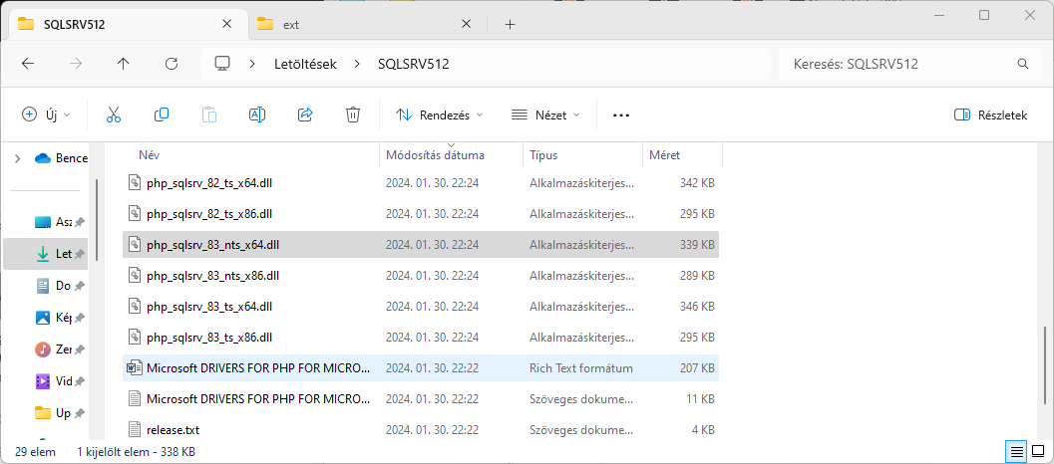The image size is (1054, 464).
Task: Select the Rich Text format document icon
Action: [135, 368]
